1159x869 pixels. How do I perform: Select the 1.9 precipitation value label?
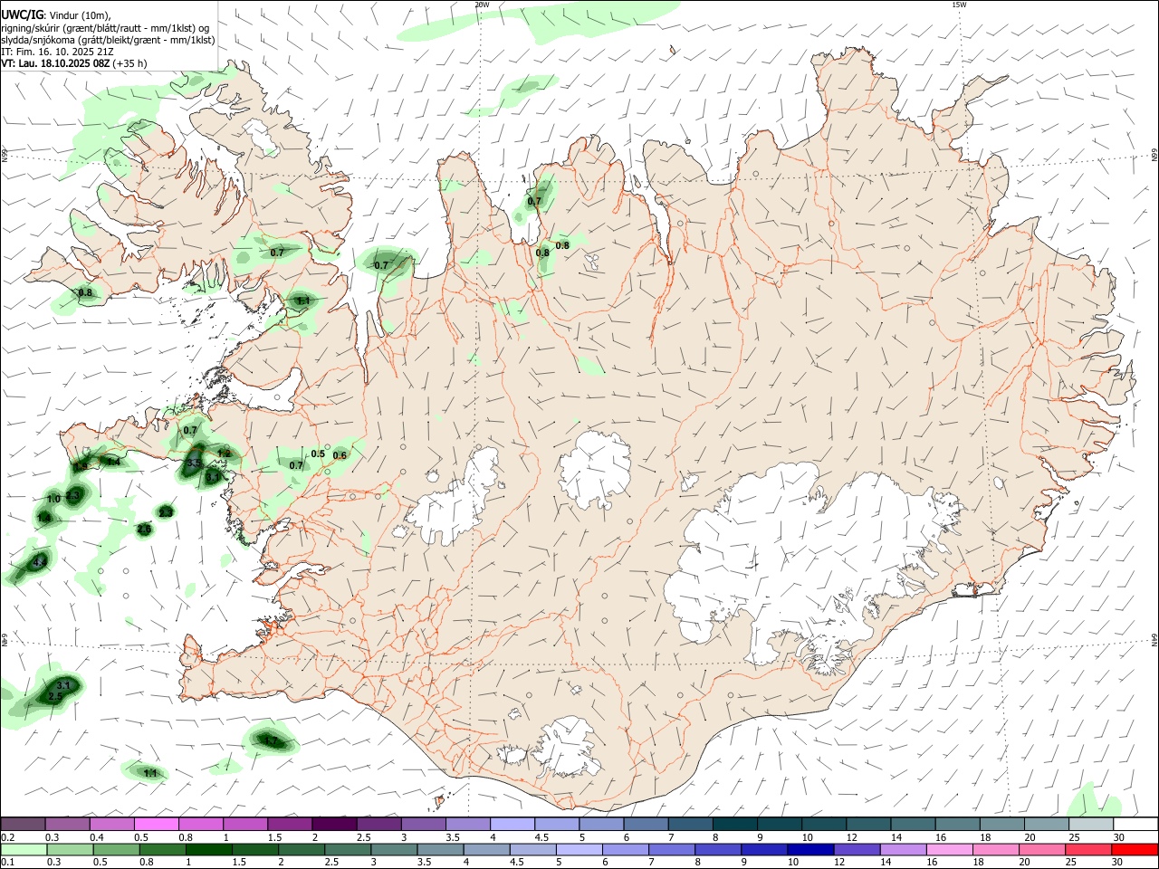[81, 466]
